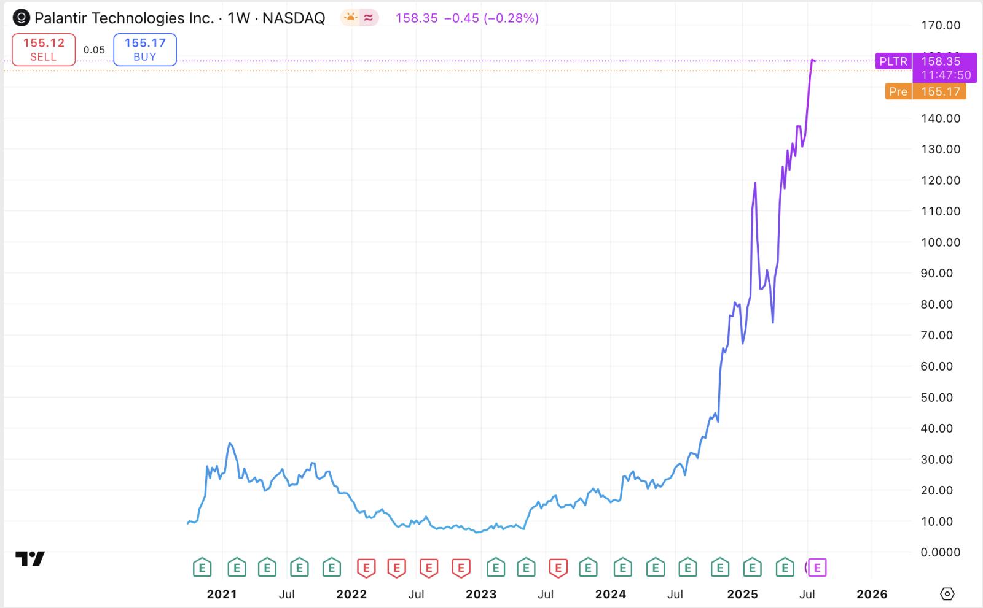Open chart settings hexagon gear icon
This screenshot has width=983, height=608.
947,594
